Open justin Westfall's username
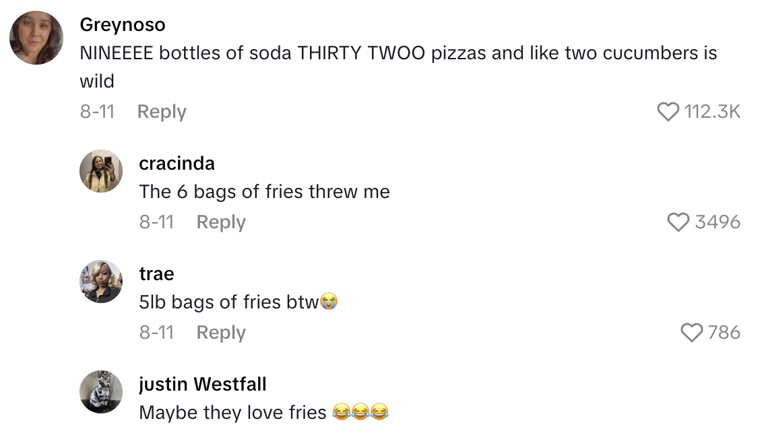Screen dimensions: 764x431 pos(202,384)
